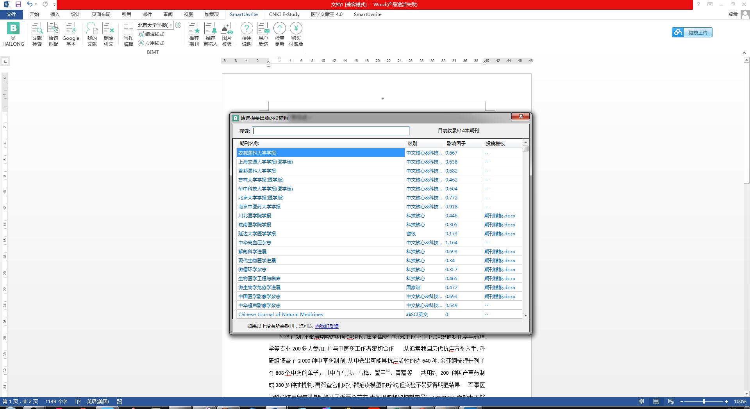Click 编辑样式 edit style
750x409 pixels.
[x=151, y=34]
